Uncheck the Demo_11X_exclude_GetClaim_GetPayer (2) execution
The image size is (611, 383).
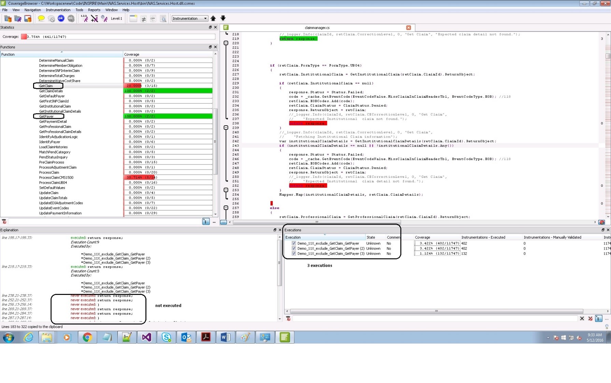(x=294, y=249)
